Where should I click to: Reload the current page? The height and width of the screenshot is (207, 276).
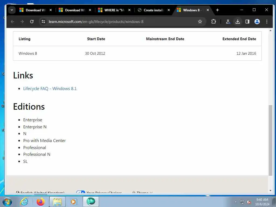(32, 22)
